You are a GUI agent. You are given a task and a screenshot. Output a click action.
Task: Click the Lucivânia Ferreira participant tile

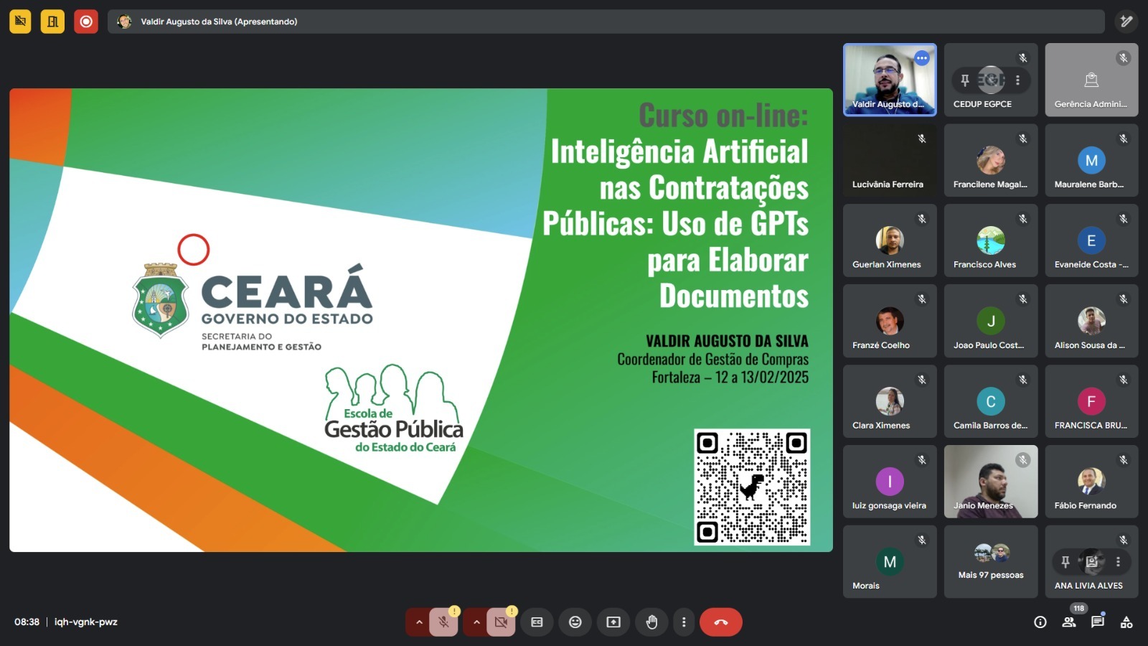coord(890,160)
